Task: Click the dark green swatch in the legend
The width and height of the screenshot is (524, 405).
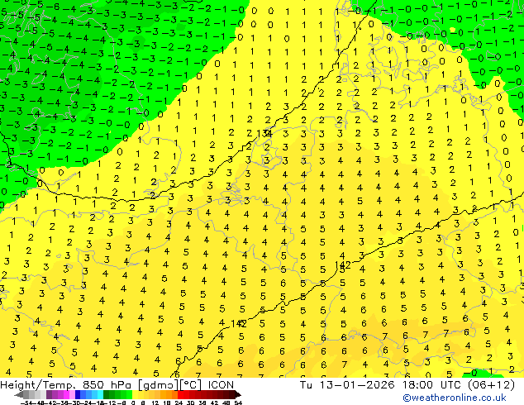Action: (x=107, y=395)
